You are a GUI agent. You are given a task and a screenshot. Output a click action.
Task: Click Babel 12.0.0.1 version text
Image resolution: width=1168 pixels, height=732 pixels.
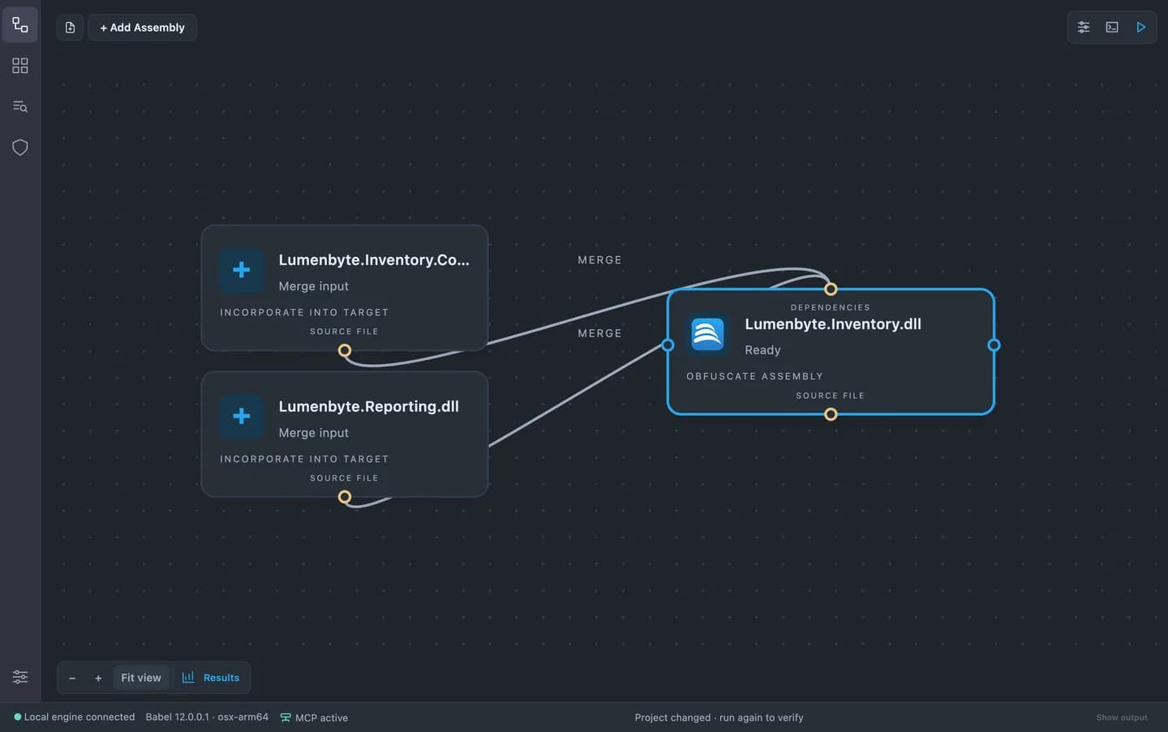coord(207,717)
